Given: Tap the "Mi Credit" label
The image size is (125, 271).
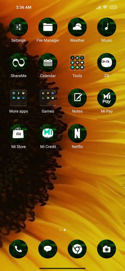Looking at the screenshot, I should tap(48, 147).
